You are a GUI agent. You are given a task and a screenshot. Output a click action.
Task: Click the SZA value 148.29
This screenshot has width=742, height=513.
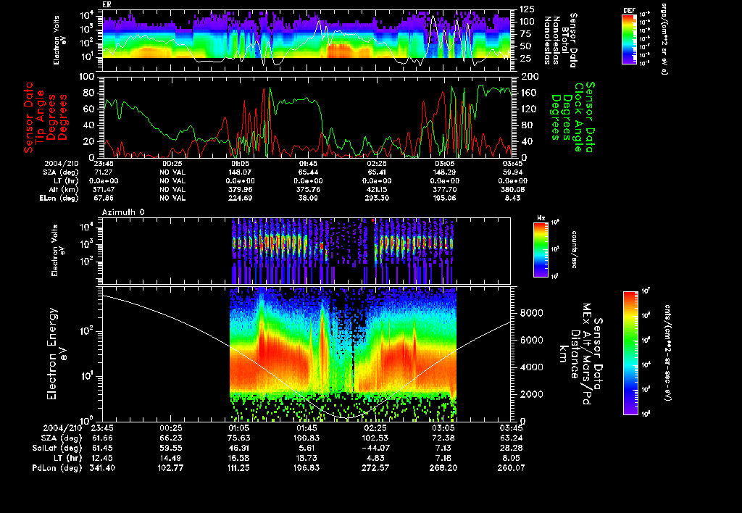(444, 172)
